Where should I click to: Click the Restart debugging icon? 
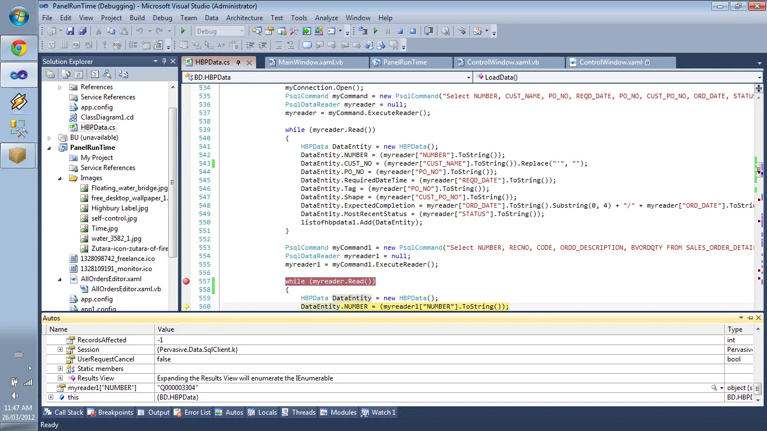point(413,31)
